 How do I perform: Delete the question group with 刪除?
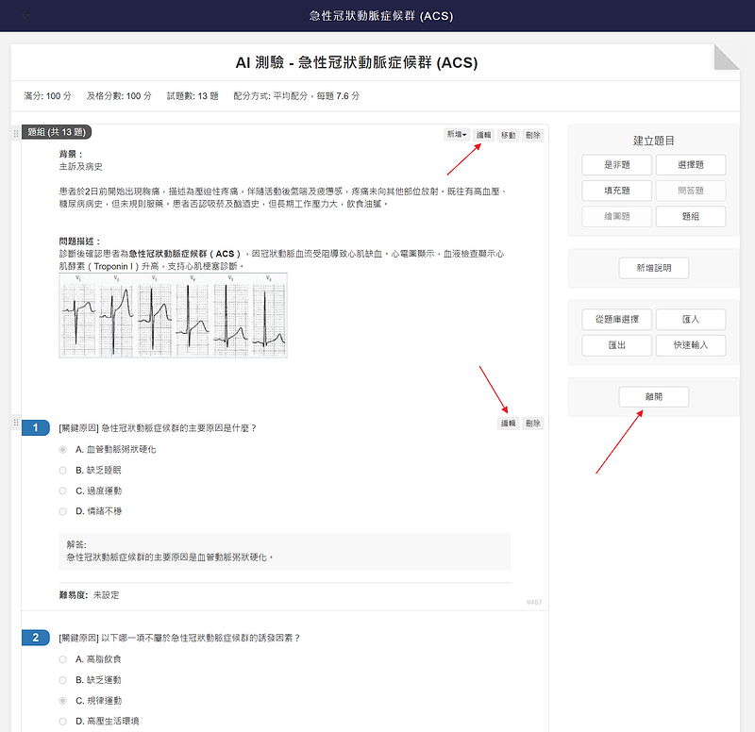[x=533, y=135]
